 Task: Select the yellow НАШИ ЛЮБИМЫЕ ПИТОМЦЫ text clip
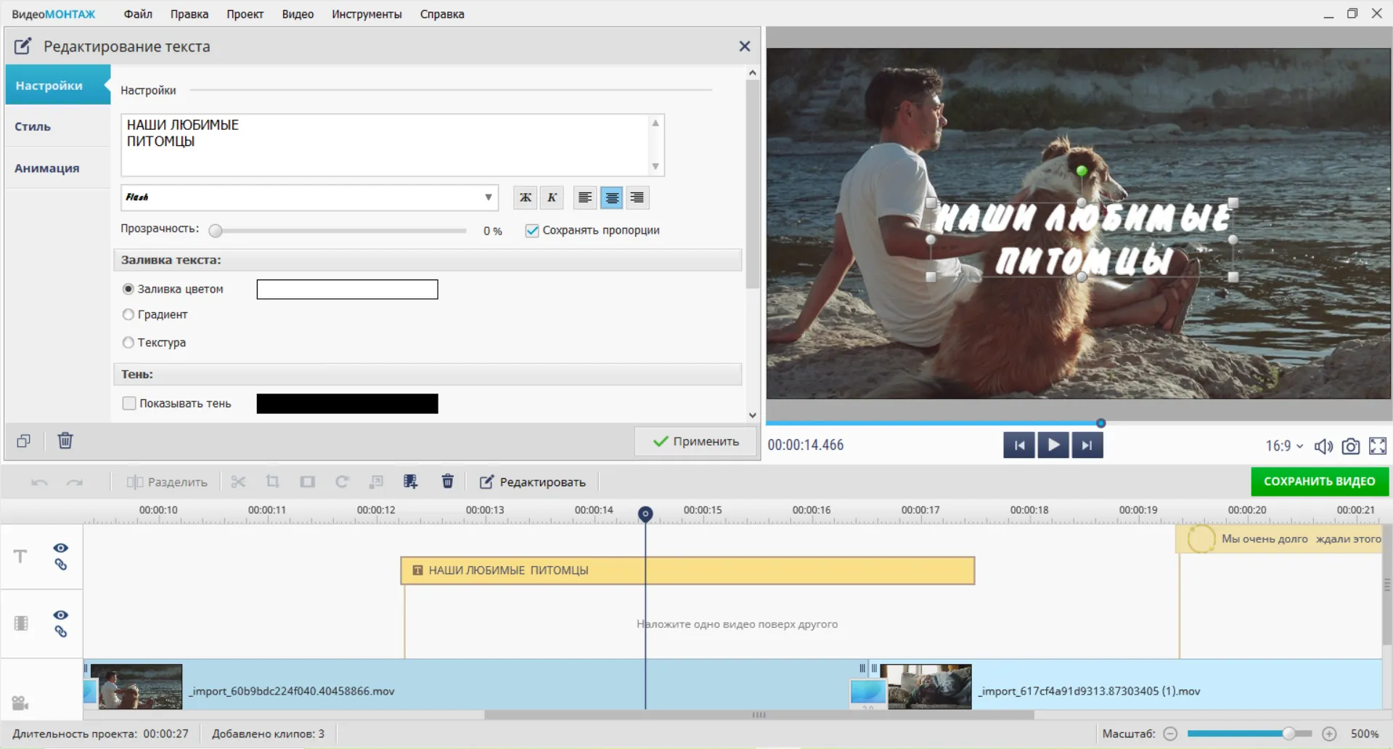tap(687, 570)
